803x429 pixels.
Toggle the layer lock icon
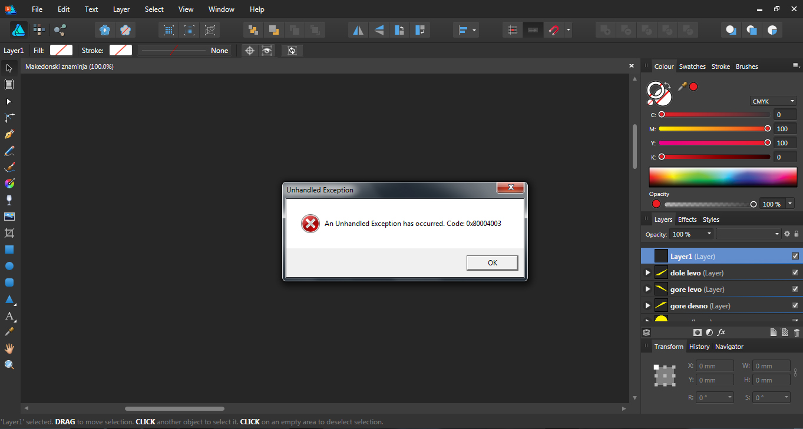click(x=797, y=234)
